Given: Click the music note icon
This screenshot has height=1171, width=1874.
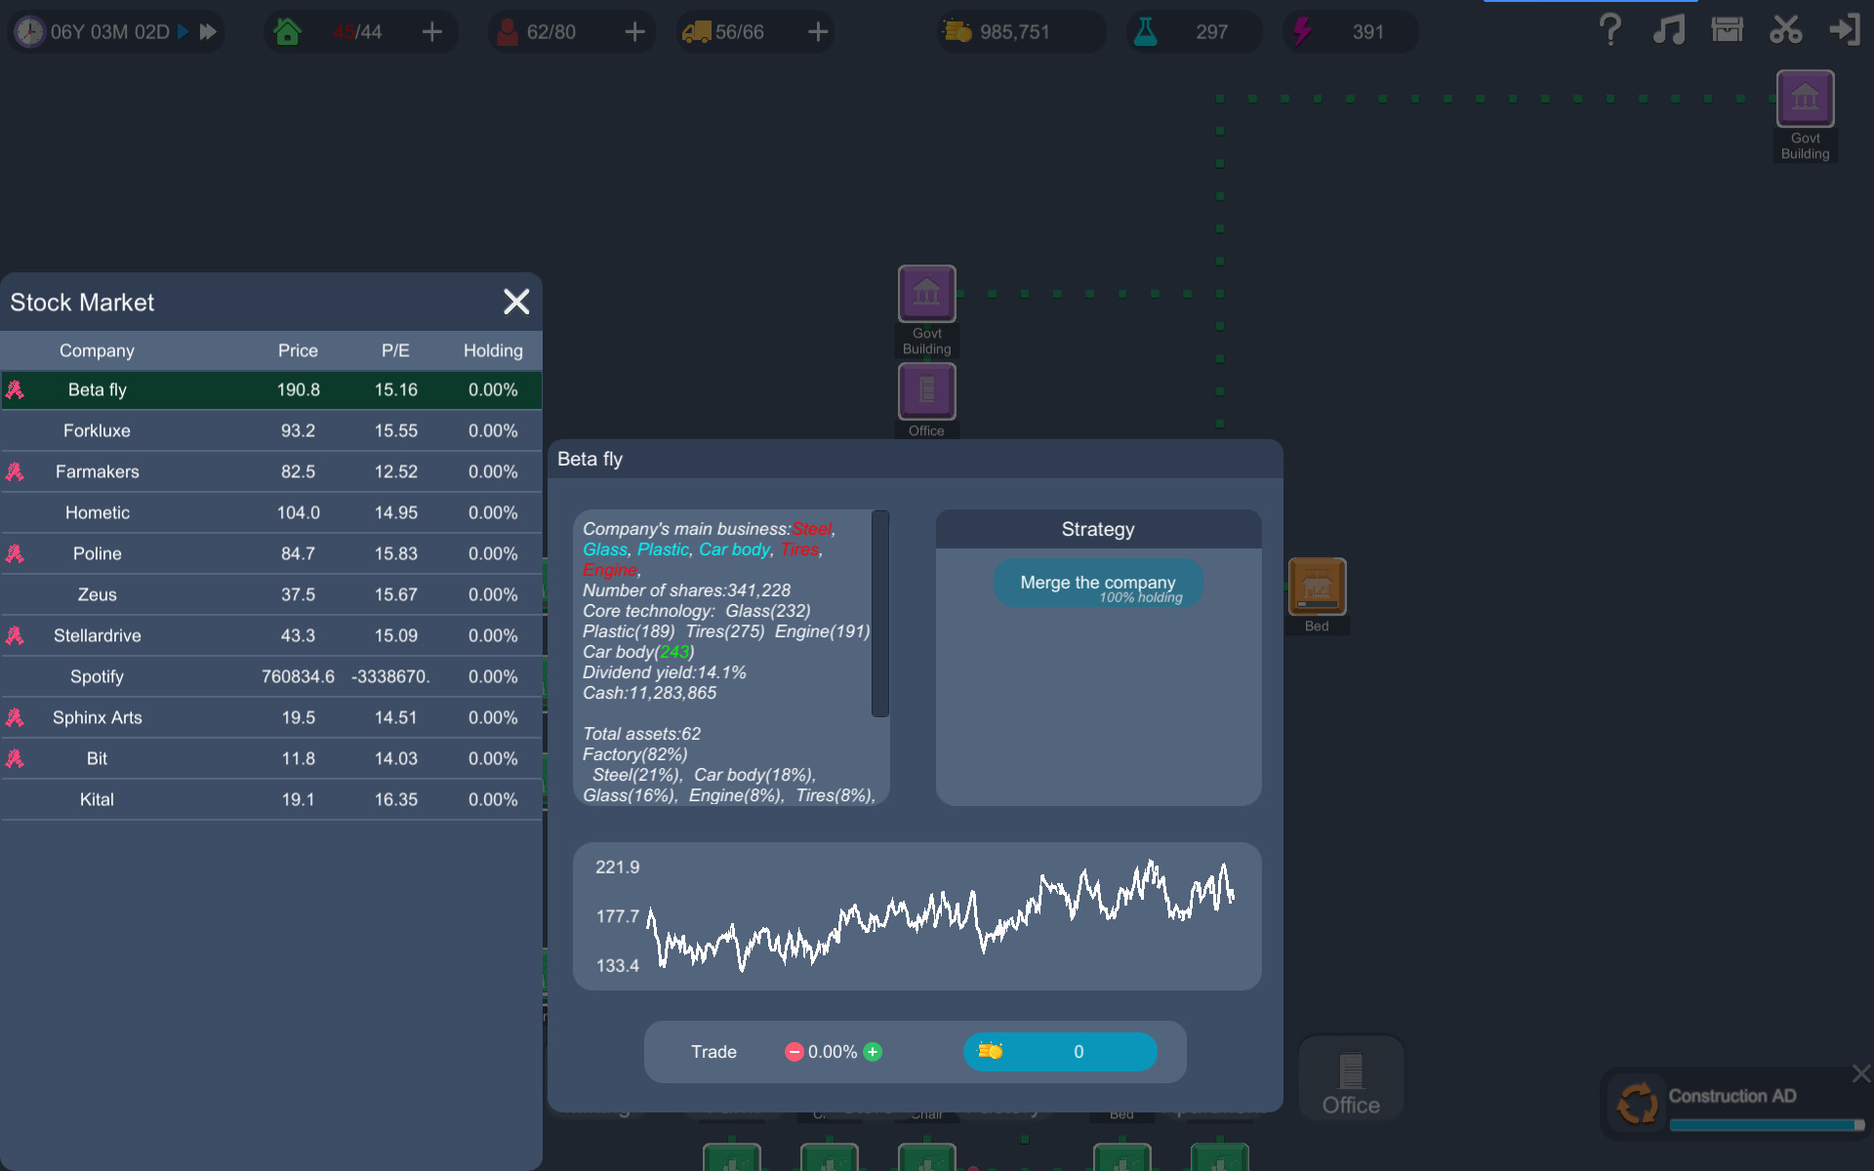Looking at the screenshot, I should point(1670,30).
